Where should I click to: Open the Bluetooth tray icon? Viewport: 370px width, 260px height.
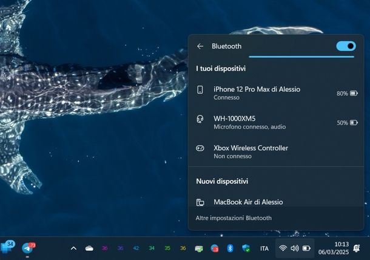click(230, 248)
